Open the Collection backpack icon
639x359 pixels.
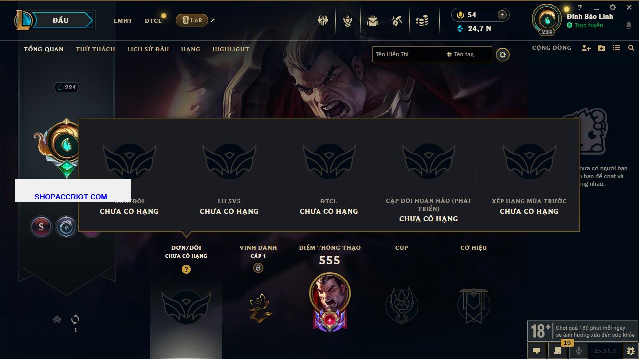[x=372, y=21]
